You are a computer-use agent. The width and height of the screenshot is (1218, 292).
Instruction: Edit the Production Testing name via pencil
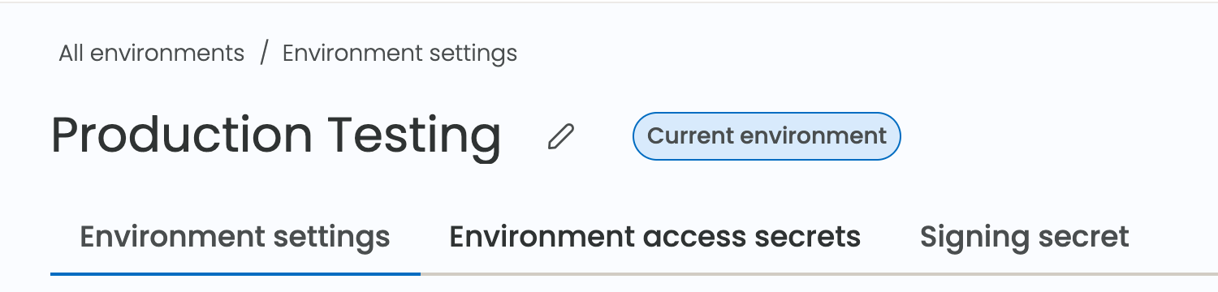(x=560, y=137)
